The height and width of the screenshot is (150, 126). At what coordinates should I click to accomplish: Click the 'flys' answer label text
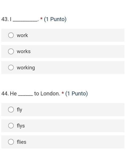(21, 126)
